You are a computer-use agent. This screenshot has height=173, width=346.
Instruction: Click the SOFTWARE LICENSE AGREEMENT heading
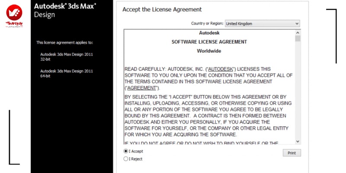pyautogui.click(x=209, y=42)
